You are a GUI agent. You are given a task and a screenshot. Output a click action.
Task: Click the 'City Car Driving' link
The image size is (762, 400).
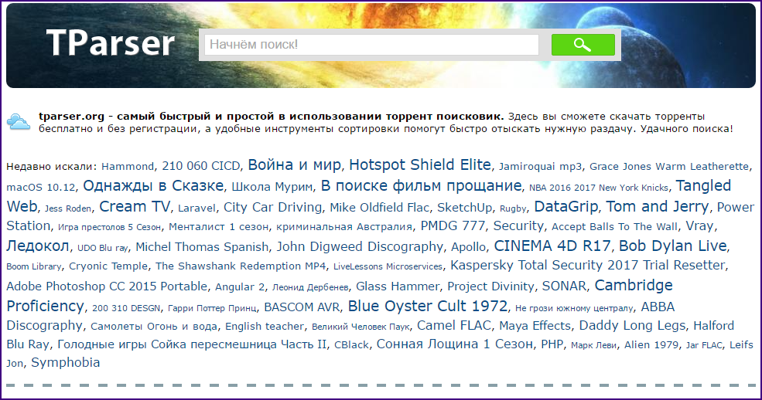tap(272, 208)
